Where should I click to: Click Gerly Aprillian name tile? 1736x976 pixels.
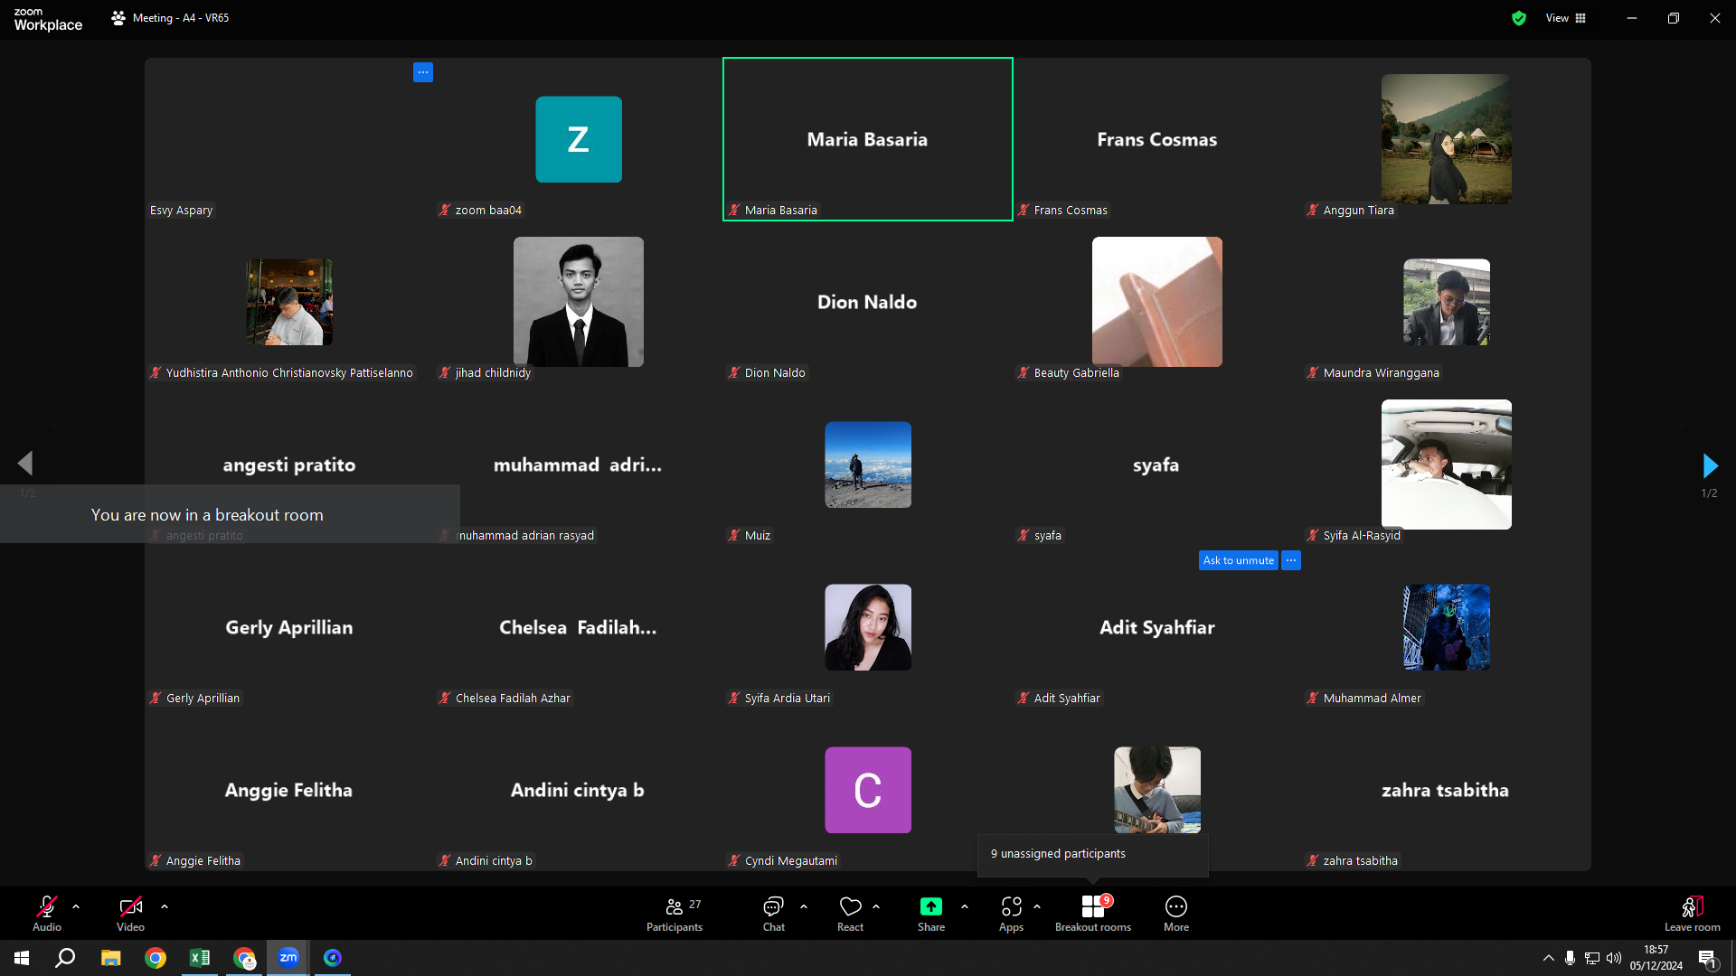(x=289, y=627)
